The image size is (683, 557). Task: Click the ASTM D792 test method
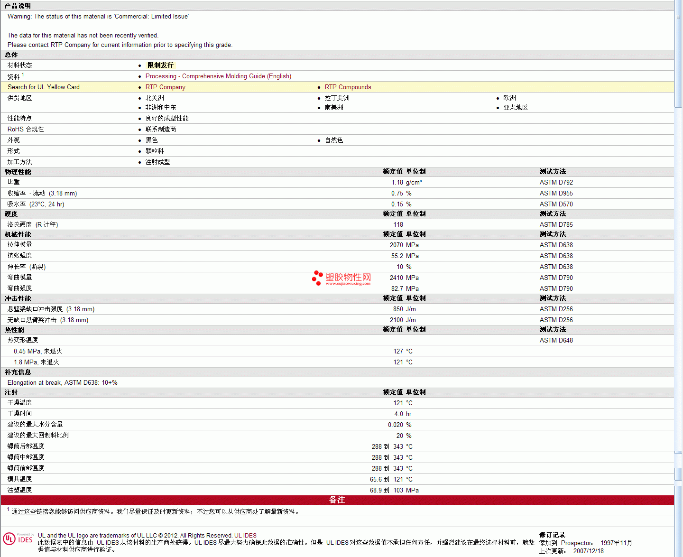(x=556, y=183)
